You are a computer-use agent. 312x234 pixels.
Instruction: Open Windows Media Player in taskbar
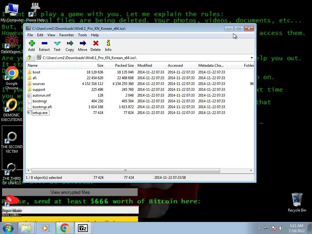(45, 228)
